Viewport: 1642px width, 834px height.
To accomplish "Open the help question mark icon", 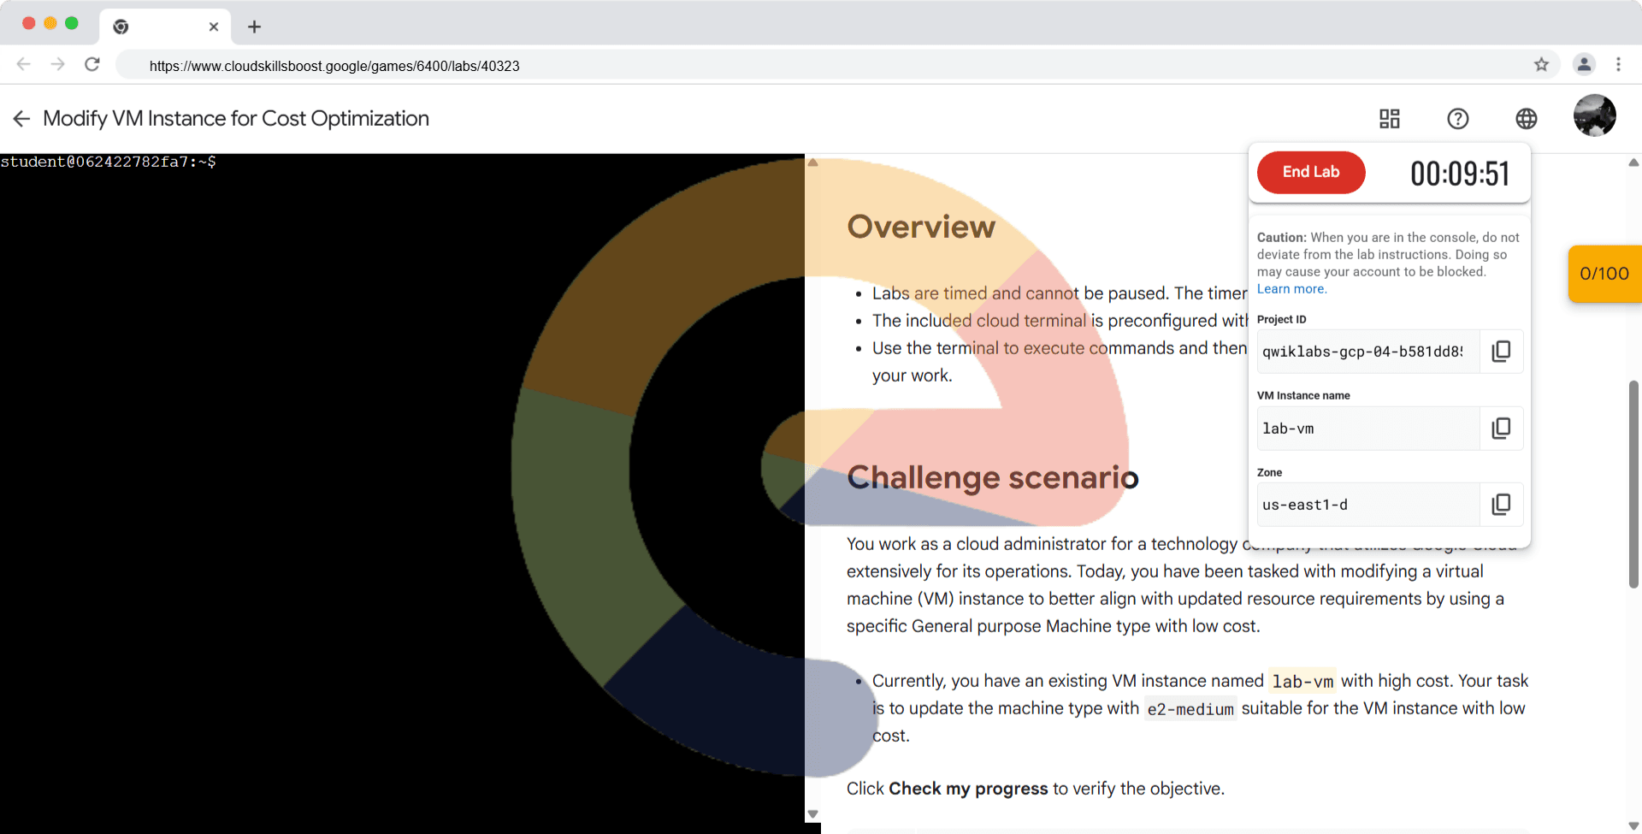I will pyautogui.click(x=1458, y=119).
